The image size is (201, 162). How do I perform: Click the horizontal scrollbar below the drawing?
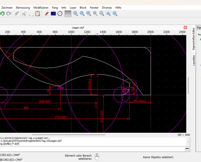click(69, 134)
